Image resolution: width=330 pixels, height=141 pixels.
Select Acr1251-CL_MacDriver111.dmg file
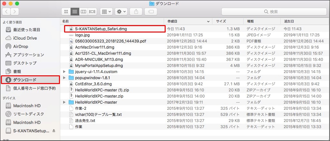pos(103,53)
